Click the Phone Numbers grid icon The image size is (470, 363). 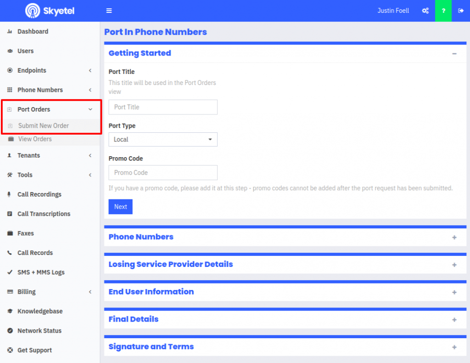pos(10,90)
